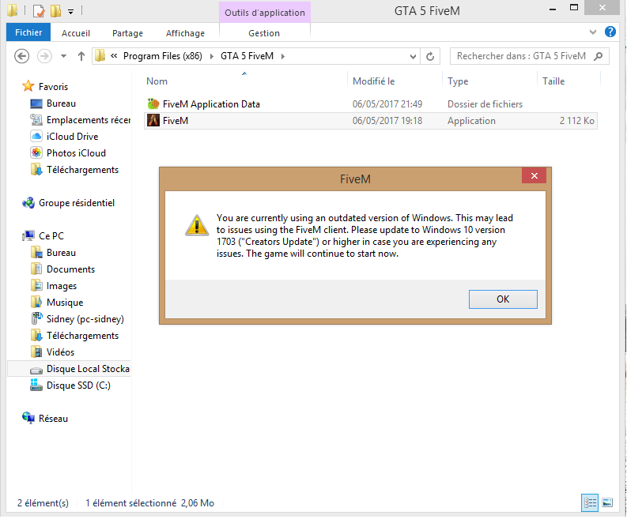
Task: Select the FiveM Application Data folder icon
Action: pos(153,104)
